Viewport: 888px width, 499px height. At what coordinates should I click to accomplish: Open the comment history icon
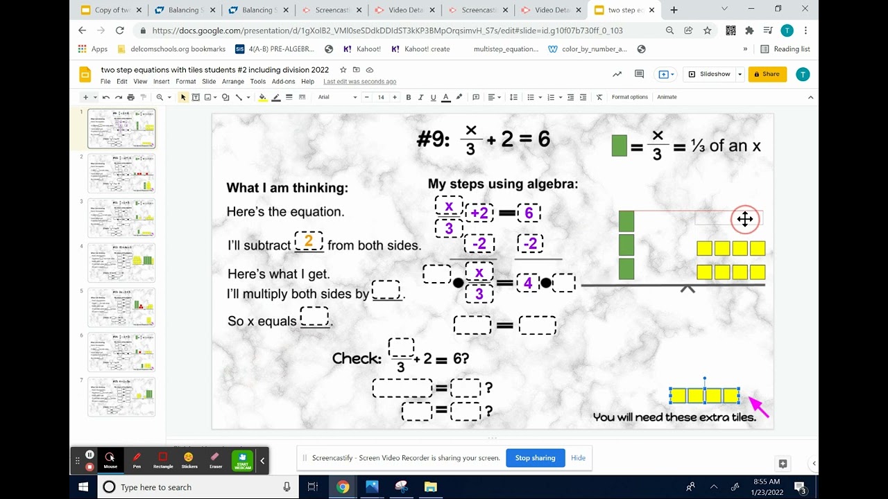tap(640, 74)
